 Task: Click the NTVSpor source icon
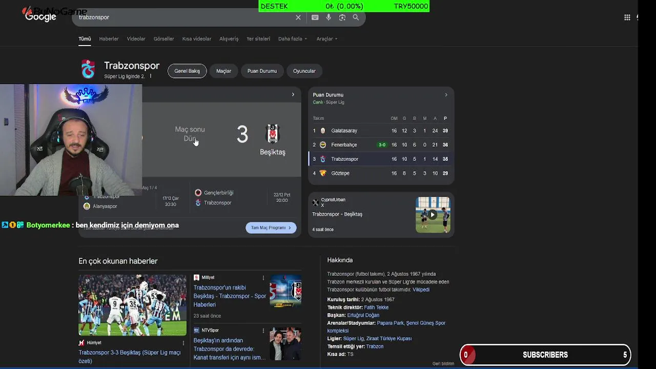pos(196,331)
